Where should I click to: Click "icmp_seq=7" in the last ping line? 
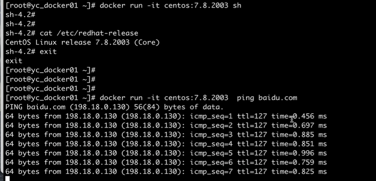coord(211,172)
